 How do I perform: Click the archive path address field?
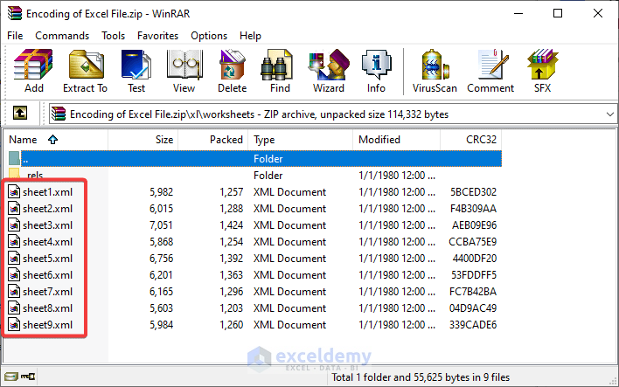332,114
